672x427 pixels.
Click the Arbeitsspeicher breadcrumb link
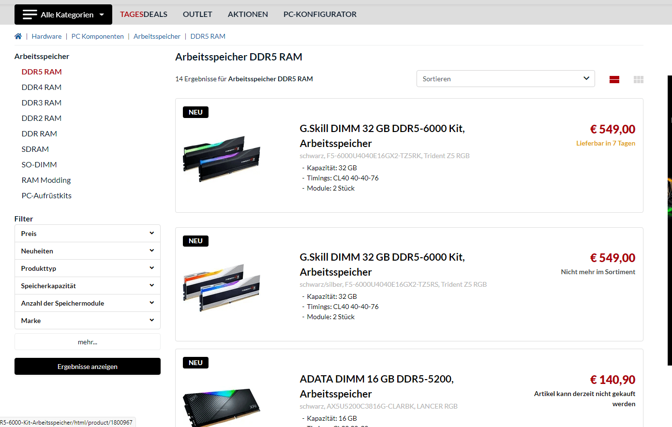(x=157, y=36)
